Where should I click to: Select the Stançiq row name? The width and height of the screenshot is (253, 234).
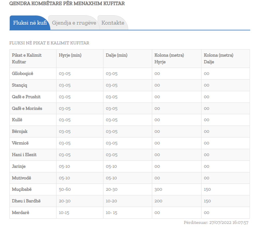click(19, 85)
